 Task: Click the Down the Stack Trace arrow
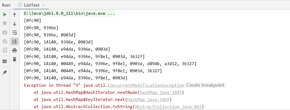pyautogui.click(x=15, y=24)
